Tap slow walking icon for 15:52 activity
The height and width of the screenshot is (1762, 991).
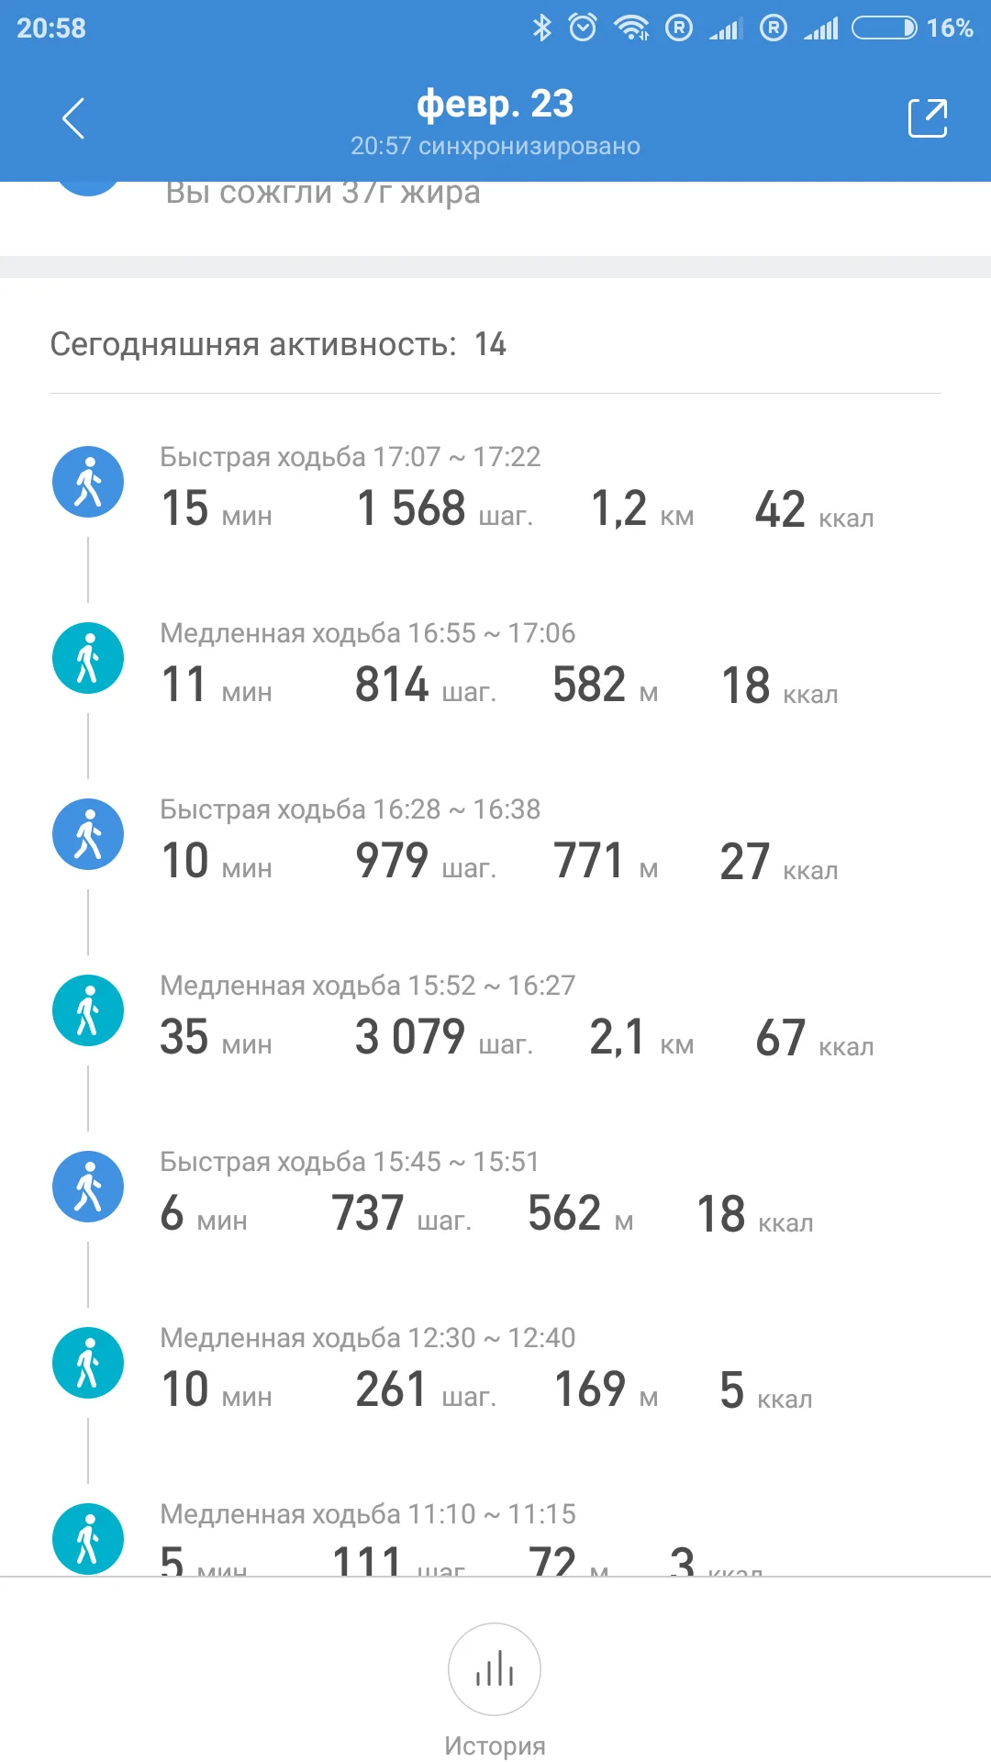tap(88, 1010)
